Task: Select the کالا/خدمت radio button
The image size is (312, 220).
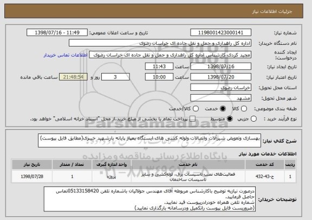Action: pos(196,109)
